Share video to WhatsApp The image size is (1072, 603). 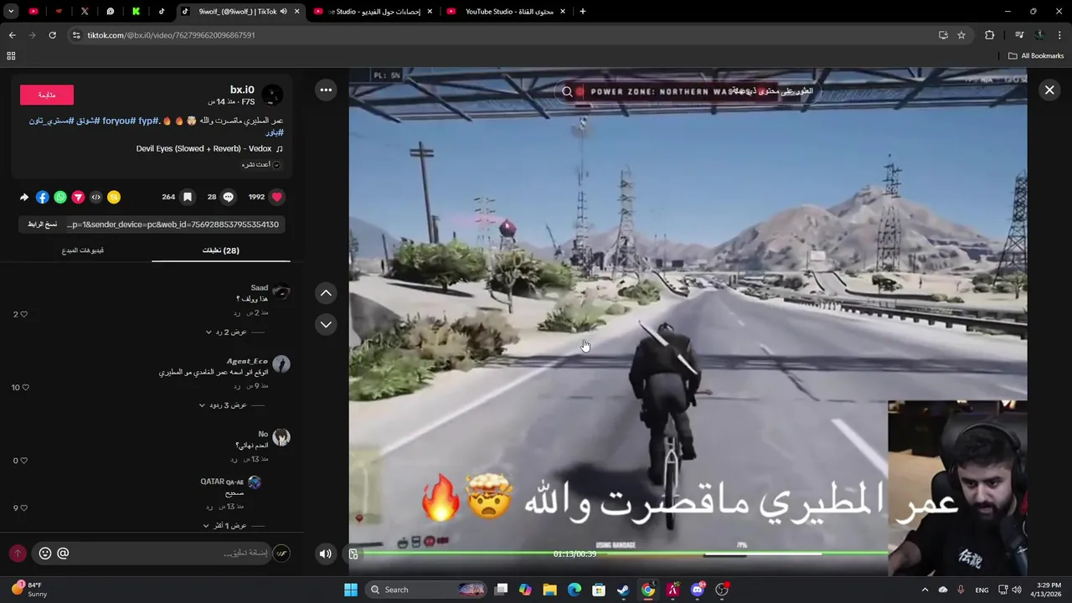pyautogui.click(x=60, y=198)
